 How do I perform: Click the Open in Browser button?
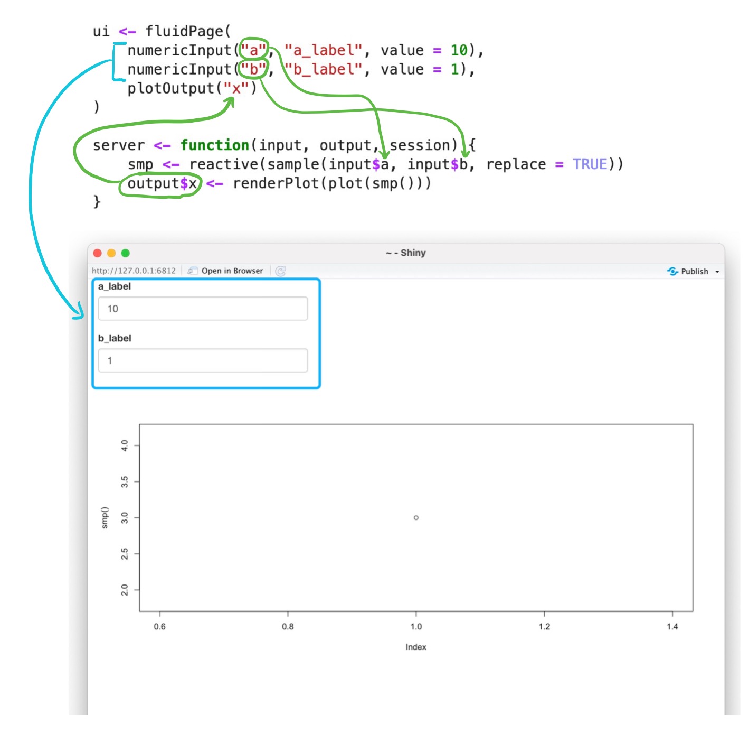coord(225,271)
